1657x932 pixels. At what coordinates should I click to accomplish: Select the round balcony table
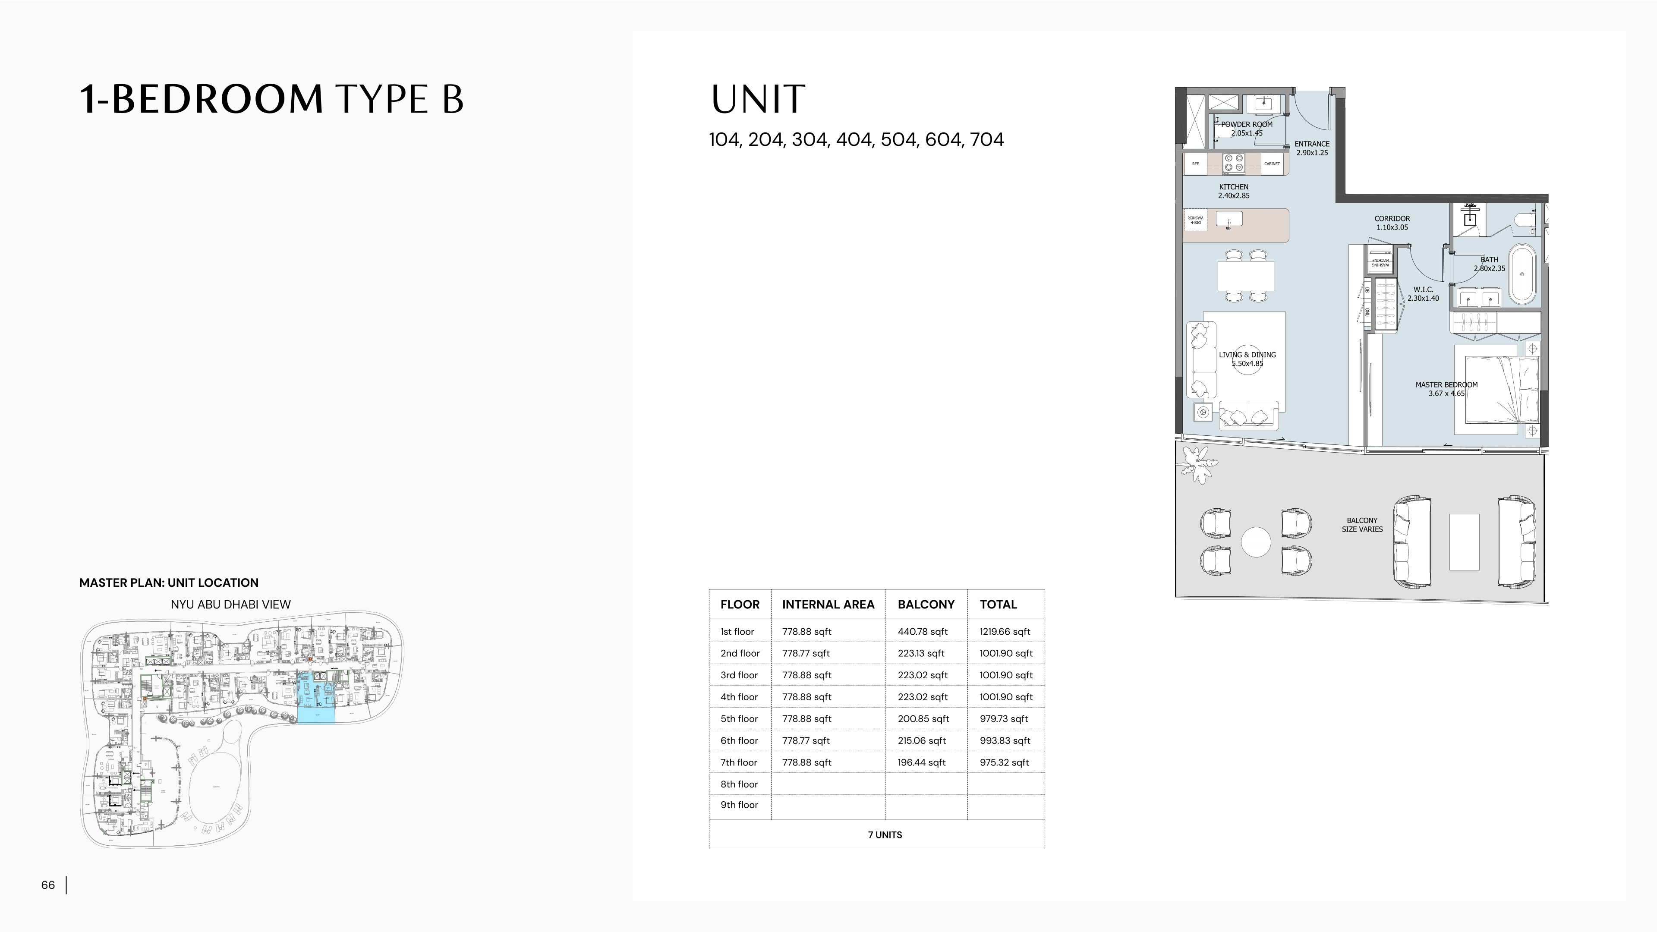click(1256, 542)
